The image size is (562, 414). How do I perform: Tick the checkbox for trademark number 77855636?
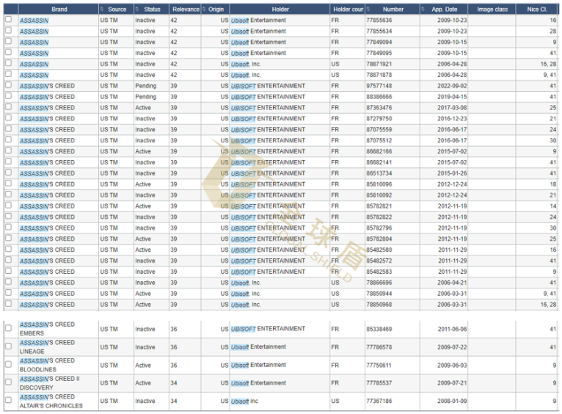coord(9,21)
